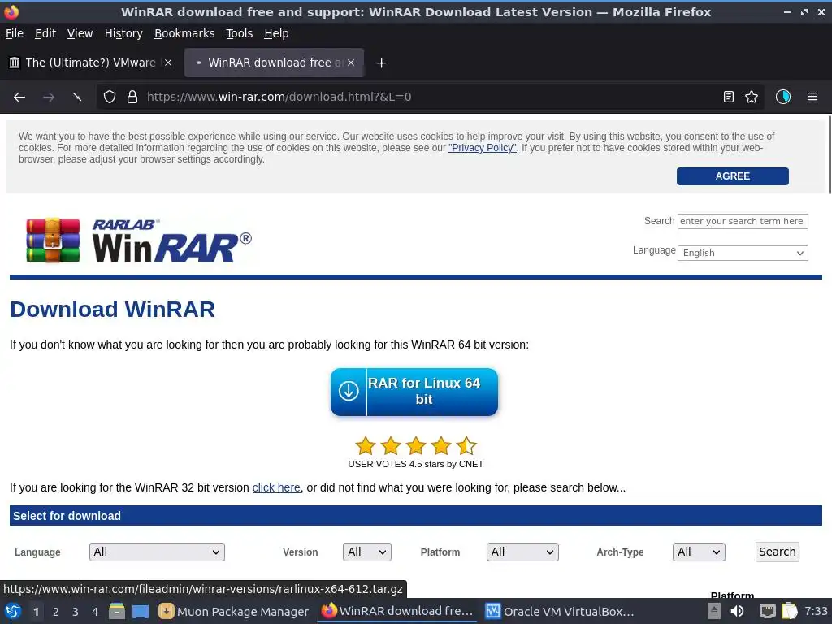
Task: Follow the 'click here' 32 bit link
Action: tap(276, 487)
